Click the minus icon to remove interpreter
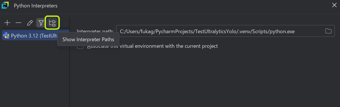Screen dimensions: 340x107 pos(18,23)
